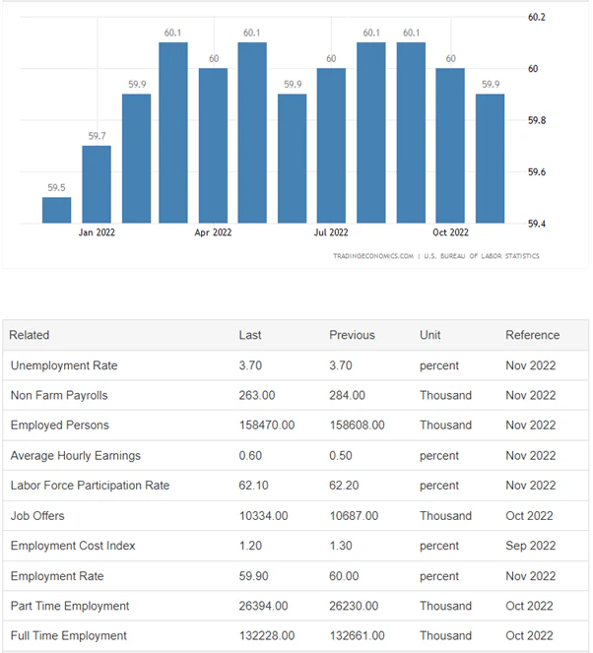The width and height of the screenshot is (593, 653).
Task: Click Labor Force Participation Rate link
Action: [90, 486]
